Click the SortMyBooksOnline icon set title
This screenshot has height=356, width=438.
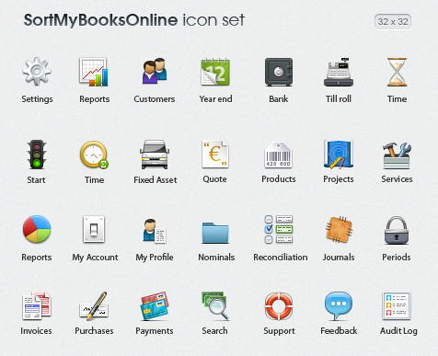click(134, 20)
